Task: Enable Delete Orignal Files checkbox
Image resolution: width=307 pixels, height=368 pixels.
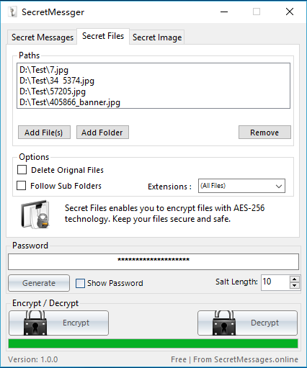Action: point(22,170)
